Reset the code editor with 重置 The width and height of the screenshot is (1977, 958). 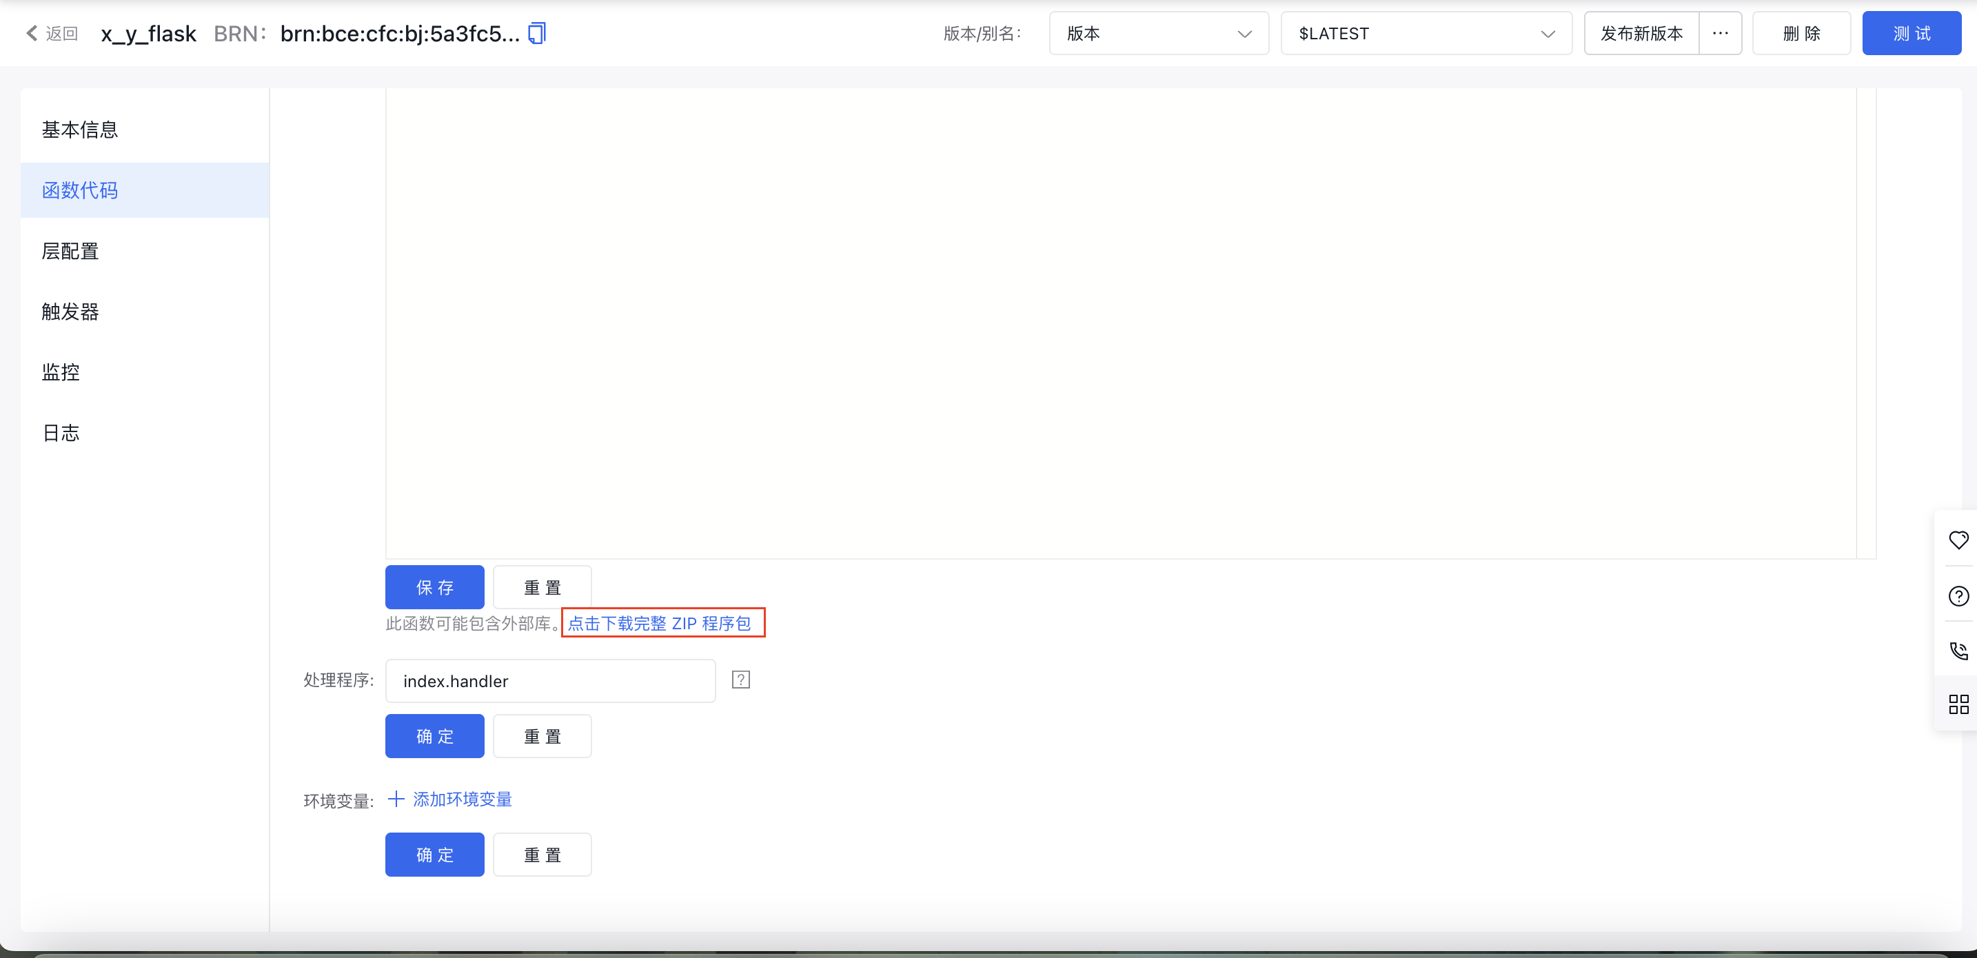542,587
